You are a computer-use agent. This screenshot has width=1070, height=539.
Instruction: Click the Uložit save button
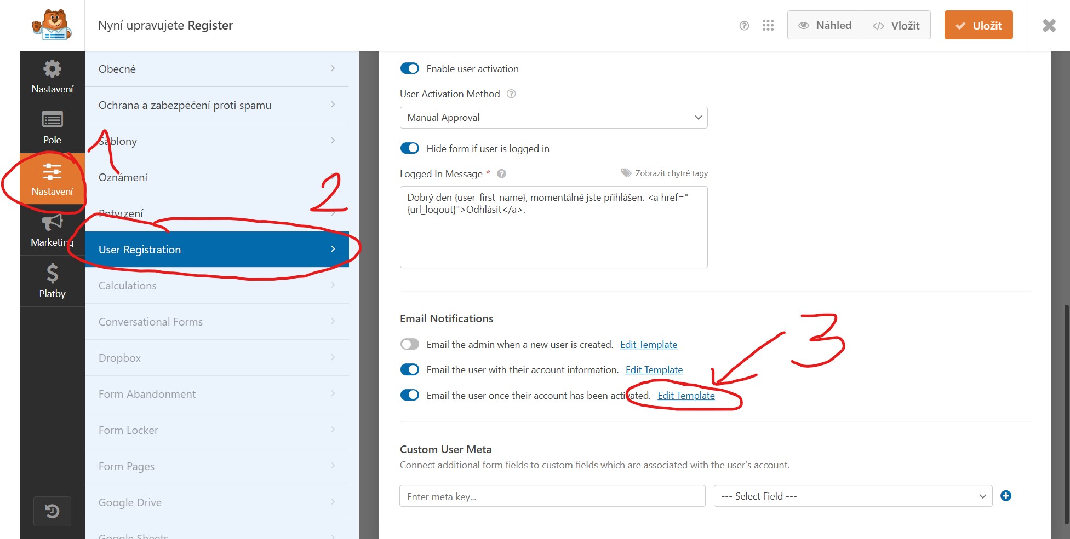978,25
